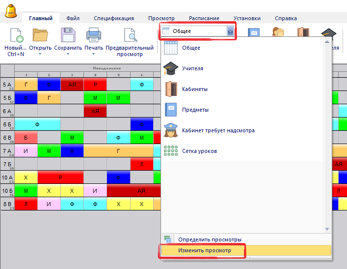Open Предварительный просмотр print preview
The height and width of the screenshot is (269, 347).
click(130, 36)
